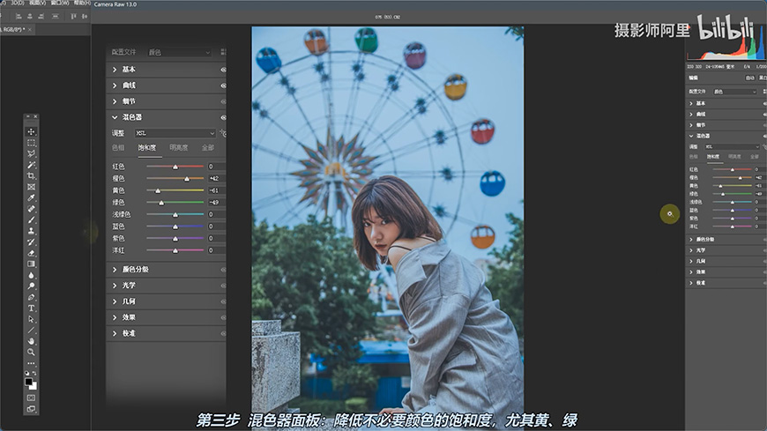Open the 3D(D) menu
Screen dimensions: 767x431
(x=18, y=3)
